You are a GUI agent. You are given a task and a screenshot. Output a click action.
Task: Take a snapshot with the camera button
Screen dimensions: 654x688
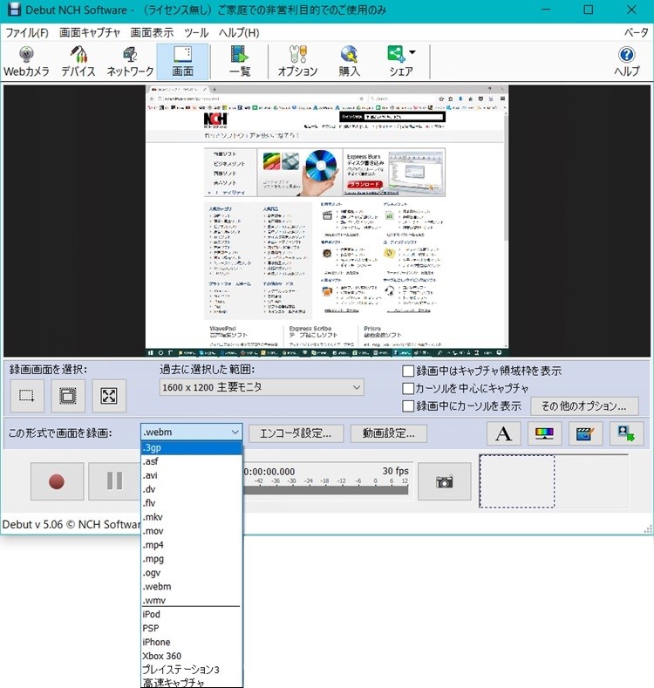point(444,481)
